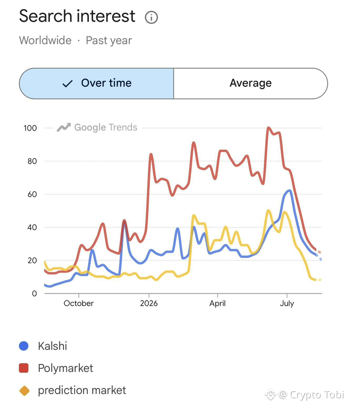Click the July axis tick label
Screen dimensions: 347x405
(287, 303)
